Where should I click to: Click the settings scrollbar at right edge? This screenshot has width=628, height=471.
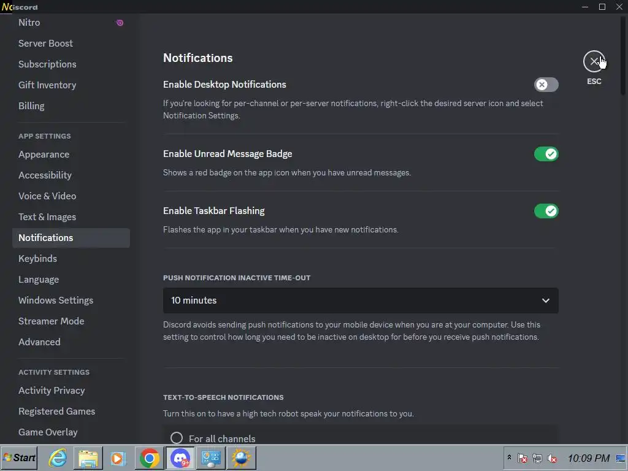pyautogui.click(x=623, y=56)
